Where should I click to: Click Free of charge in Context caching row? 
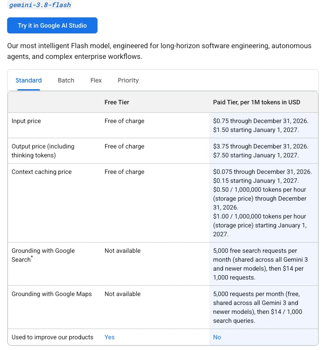[124, 172]
